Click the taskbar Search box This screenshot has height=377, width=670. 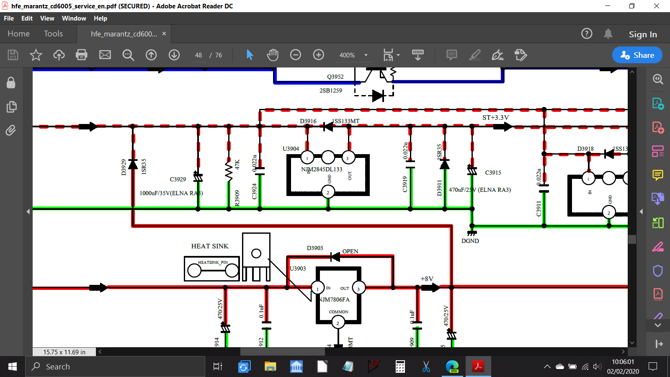coord(115,367)
